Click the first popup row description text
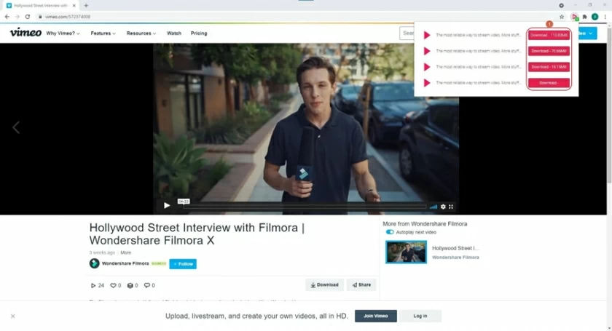 coord(479,35)
